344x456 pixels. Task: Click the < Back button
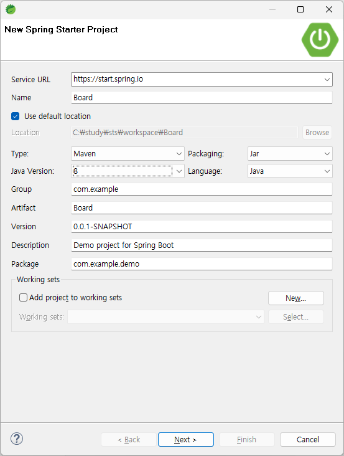coord(129,439)
